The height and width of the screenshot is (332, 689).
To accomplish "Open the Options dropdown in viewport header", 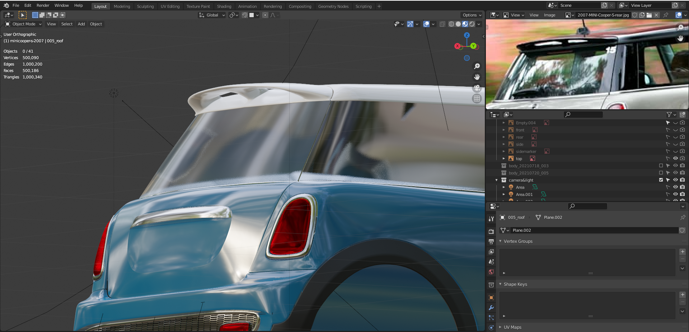I will 471,15.
